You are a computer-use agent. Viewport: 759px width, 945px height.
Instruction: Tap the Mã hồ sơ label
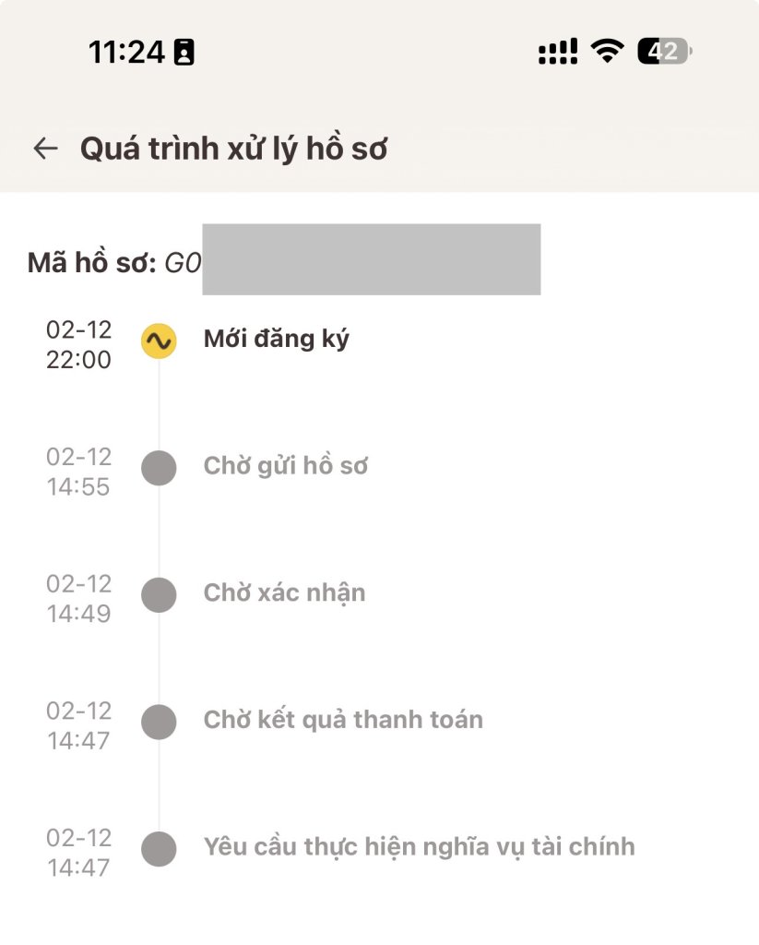coord(91,263)
